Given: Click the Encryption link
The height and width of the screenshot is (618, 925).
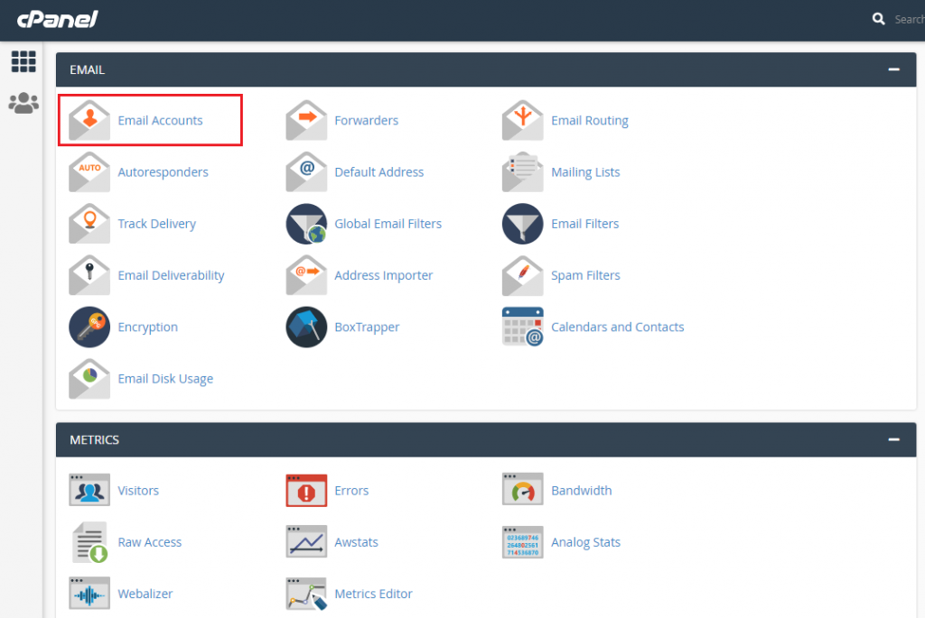Looking at the screenshot, I should (147, 327).
